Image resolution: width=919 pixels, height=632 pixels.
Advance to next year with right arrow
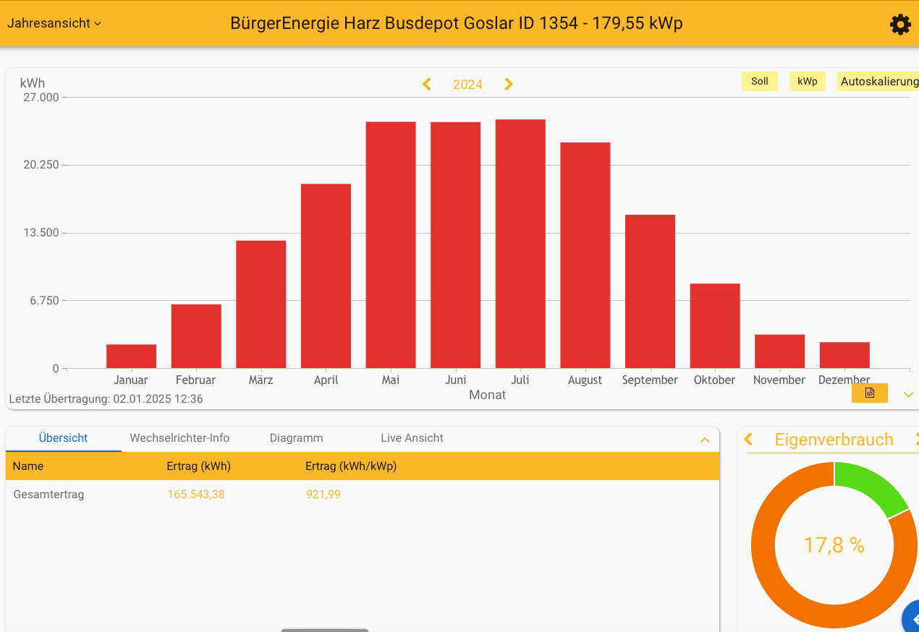(x=509, y=85)
